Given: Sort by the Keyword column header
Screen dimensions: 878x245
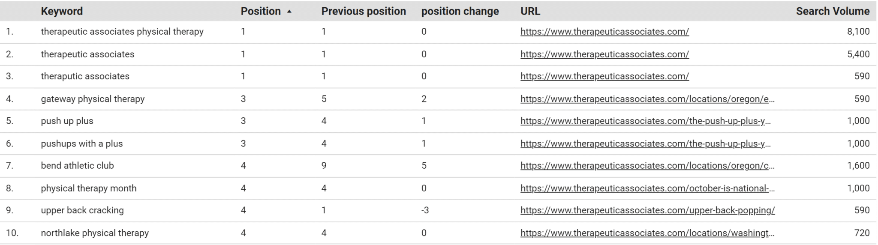Looking at the screenshot, I should tap(62, 11).
